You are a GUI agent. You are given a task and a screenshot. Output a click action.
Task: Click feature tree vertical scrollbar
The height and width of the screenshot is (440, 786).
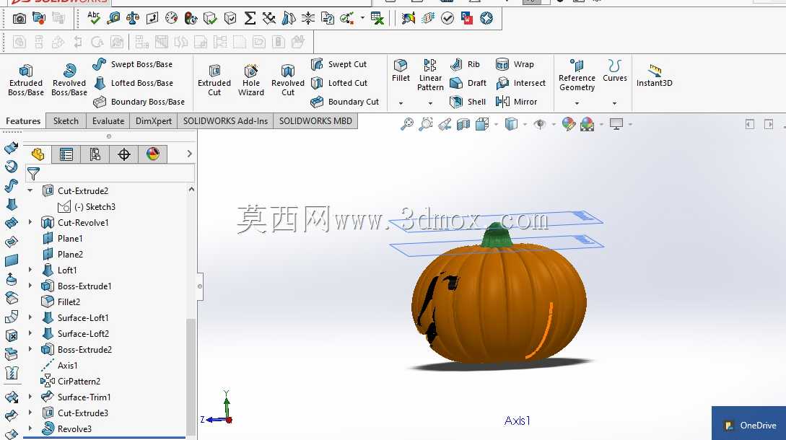click(x=191, y=377)
